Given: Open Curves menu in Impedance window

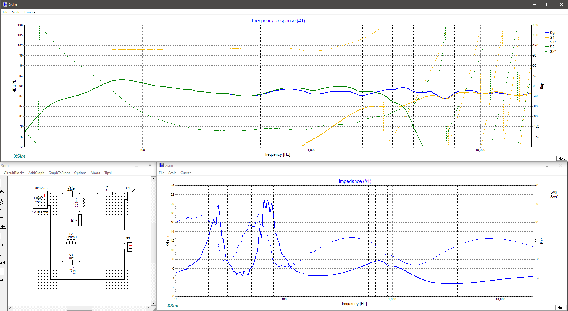Looking at the screenshot, I should pyautogui.click(x=186, y=173).
